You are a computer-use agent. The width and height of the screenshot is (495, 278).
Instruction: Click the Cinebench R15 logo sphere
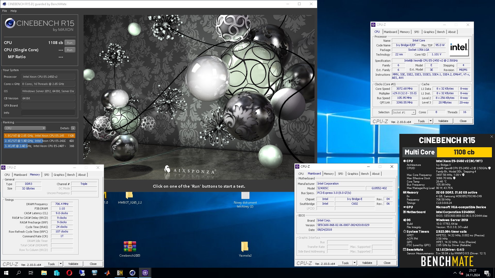pos(10,23)
